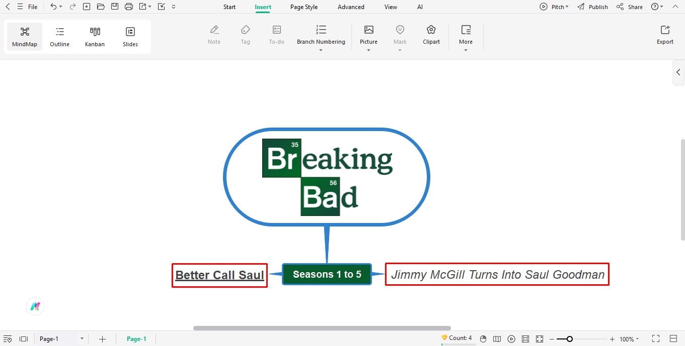Open the Page Style tab
The image size is (685, 346).
304,7
